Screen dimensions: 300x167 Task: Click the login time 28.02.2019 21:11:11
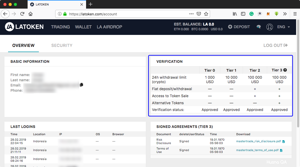tap(18, 150)
